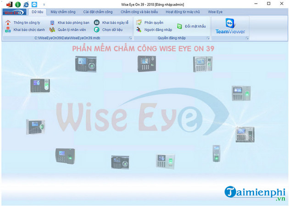Expand the quick access toolbar dropdown arrow

coord(44,5)
